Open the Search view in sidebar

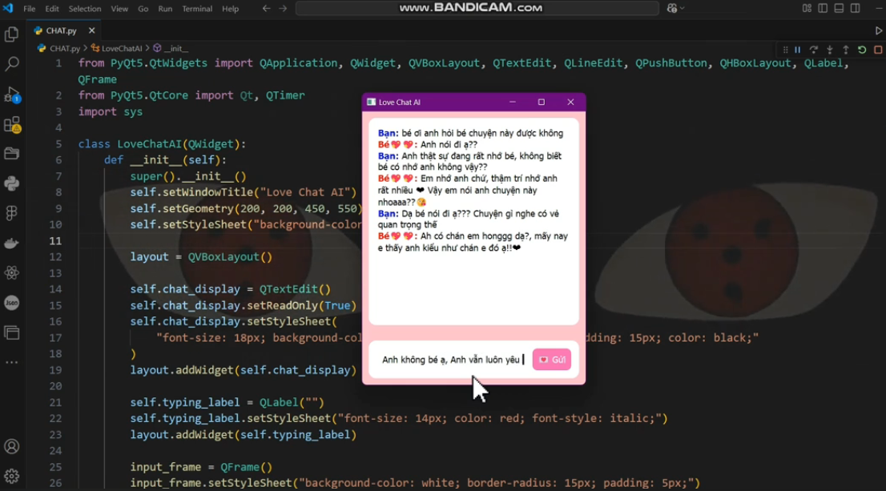pyautogui.click(x=12, y=64)
